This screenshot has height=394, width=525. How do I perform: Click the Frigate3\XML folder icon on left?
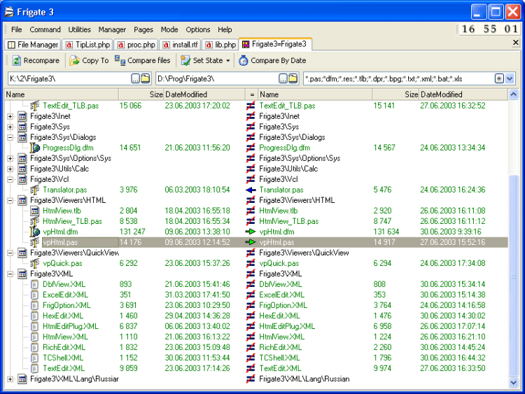click(22, 274)
